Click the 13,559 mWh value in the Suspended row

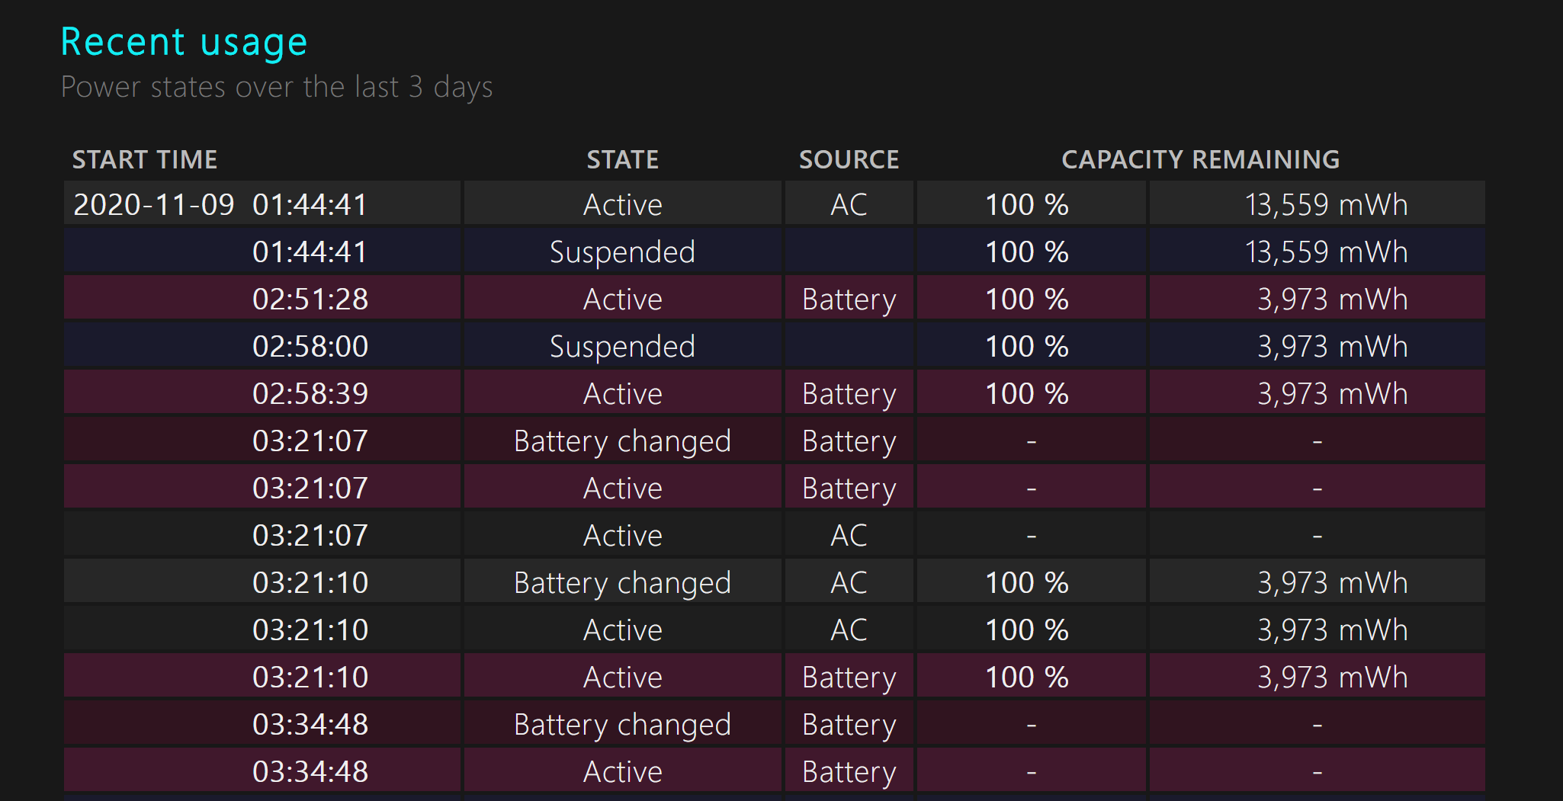[1325, 252]
